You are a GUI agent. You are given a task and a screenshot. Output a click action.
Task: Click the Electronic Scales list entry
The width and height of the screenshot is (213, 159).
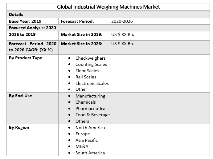coord(92,83)
